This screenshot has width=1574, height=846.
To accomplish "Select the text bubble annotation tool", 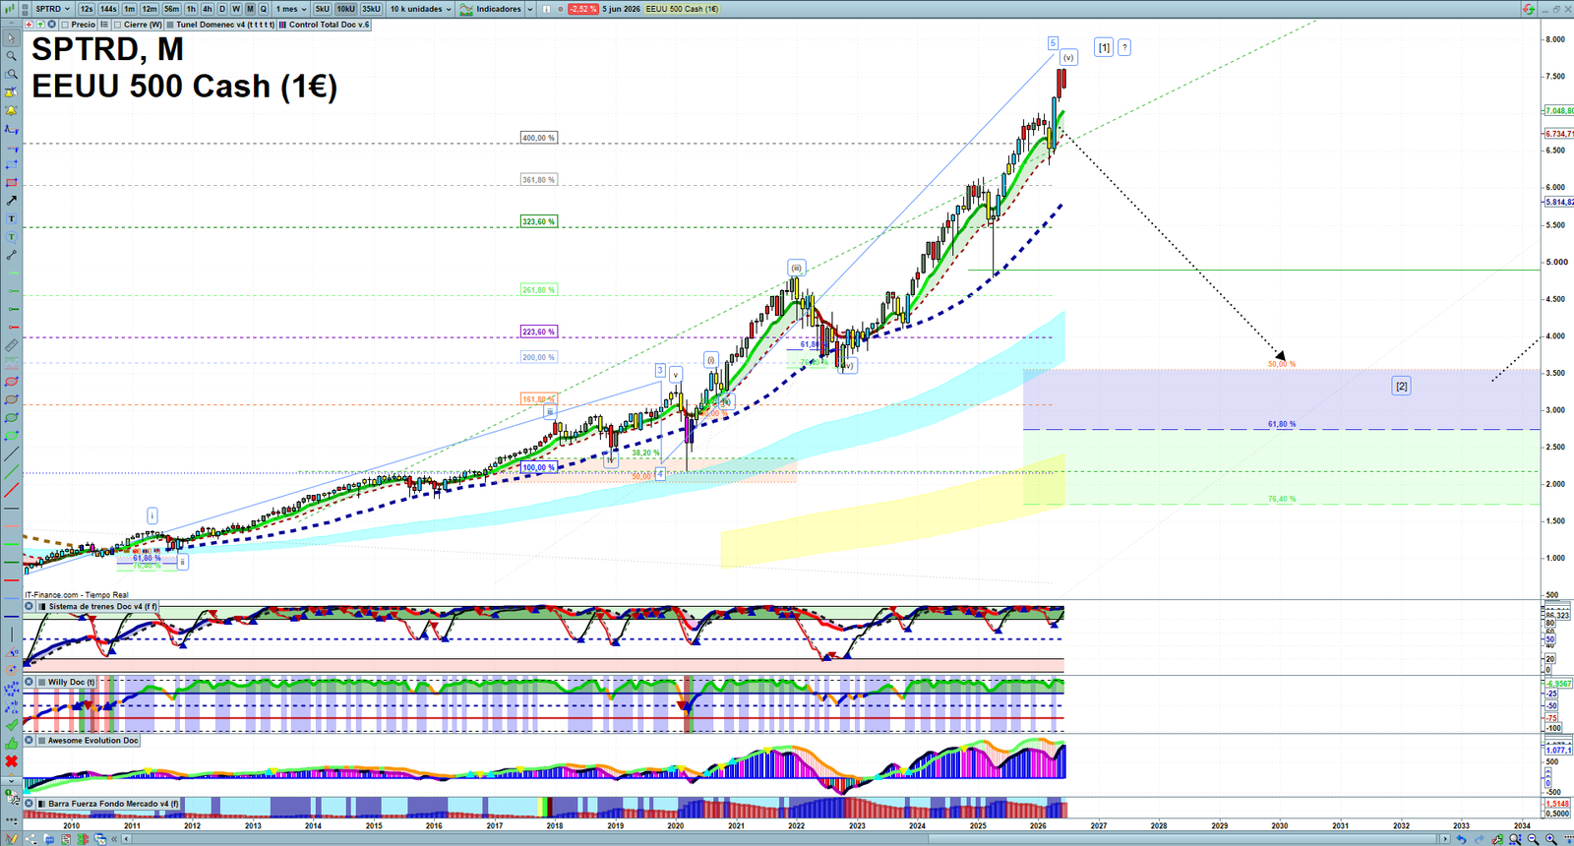I will pos(12,237).
